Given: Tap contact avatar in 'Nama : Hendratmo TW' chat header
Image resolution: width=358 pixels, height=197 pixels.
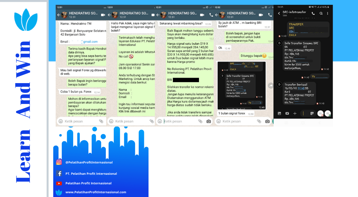Looking at the screenshot, I should 64,15.
